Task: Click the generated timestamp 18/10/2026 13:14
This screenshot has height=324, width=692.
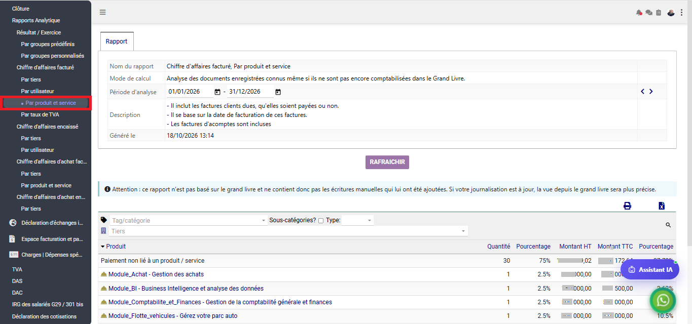Action: pos(190,136)
